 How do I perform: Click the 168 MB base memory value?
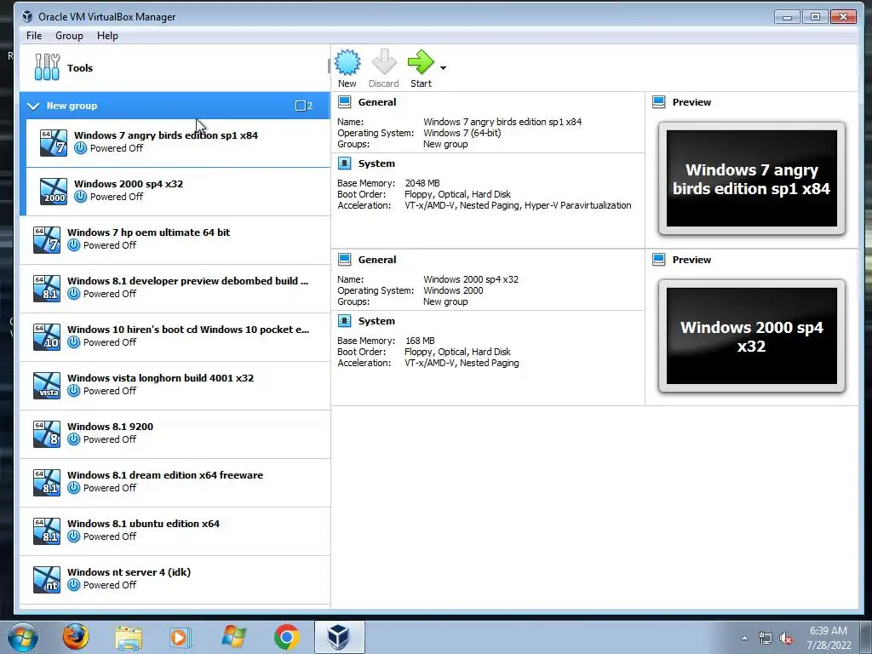pyautogui.click(x=420, y=341)
